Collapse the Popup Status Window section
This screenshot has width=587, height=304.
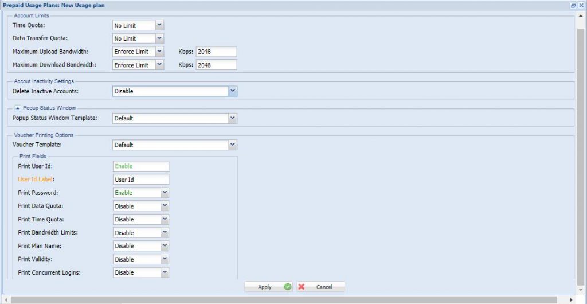(17, 108)
